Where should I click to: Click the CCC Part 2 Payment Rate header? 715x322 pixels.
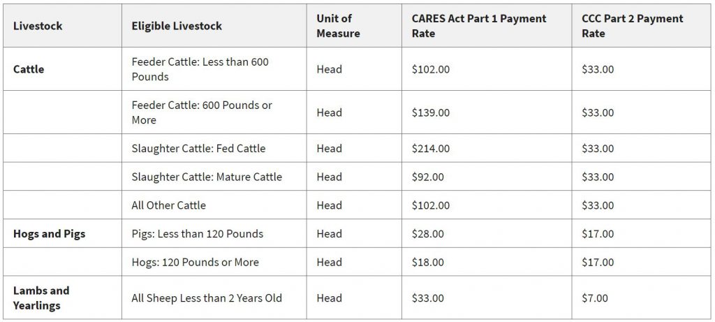pos(633,26)
